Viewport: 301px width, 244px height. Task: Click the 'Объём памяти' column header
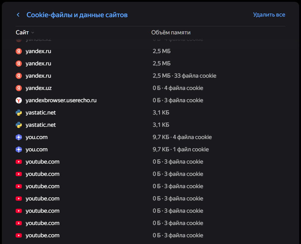pos(171,33)
